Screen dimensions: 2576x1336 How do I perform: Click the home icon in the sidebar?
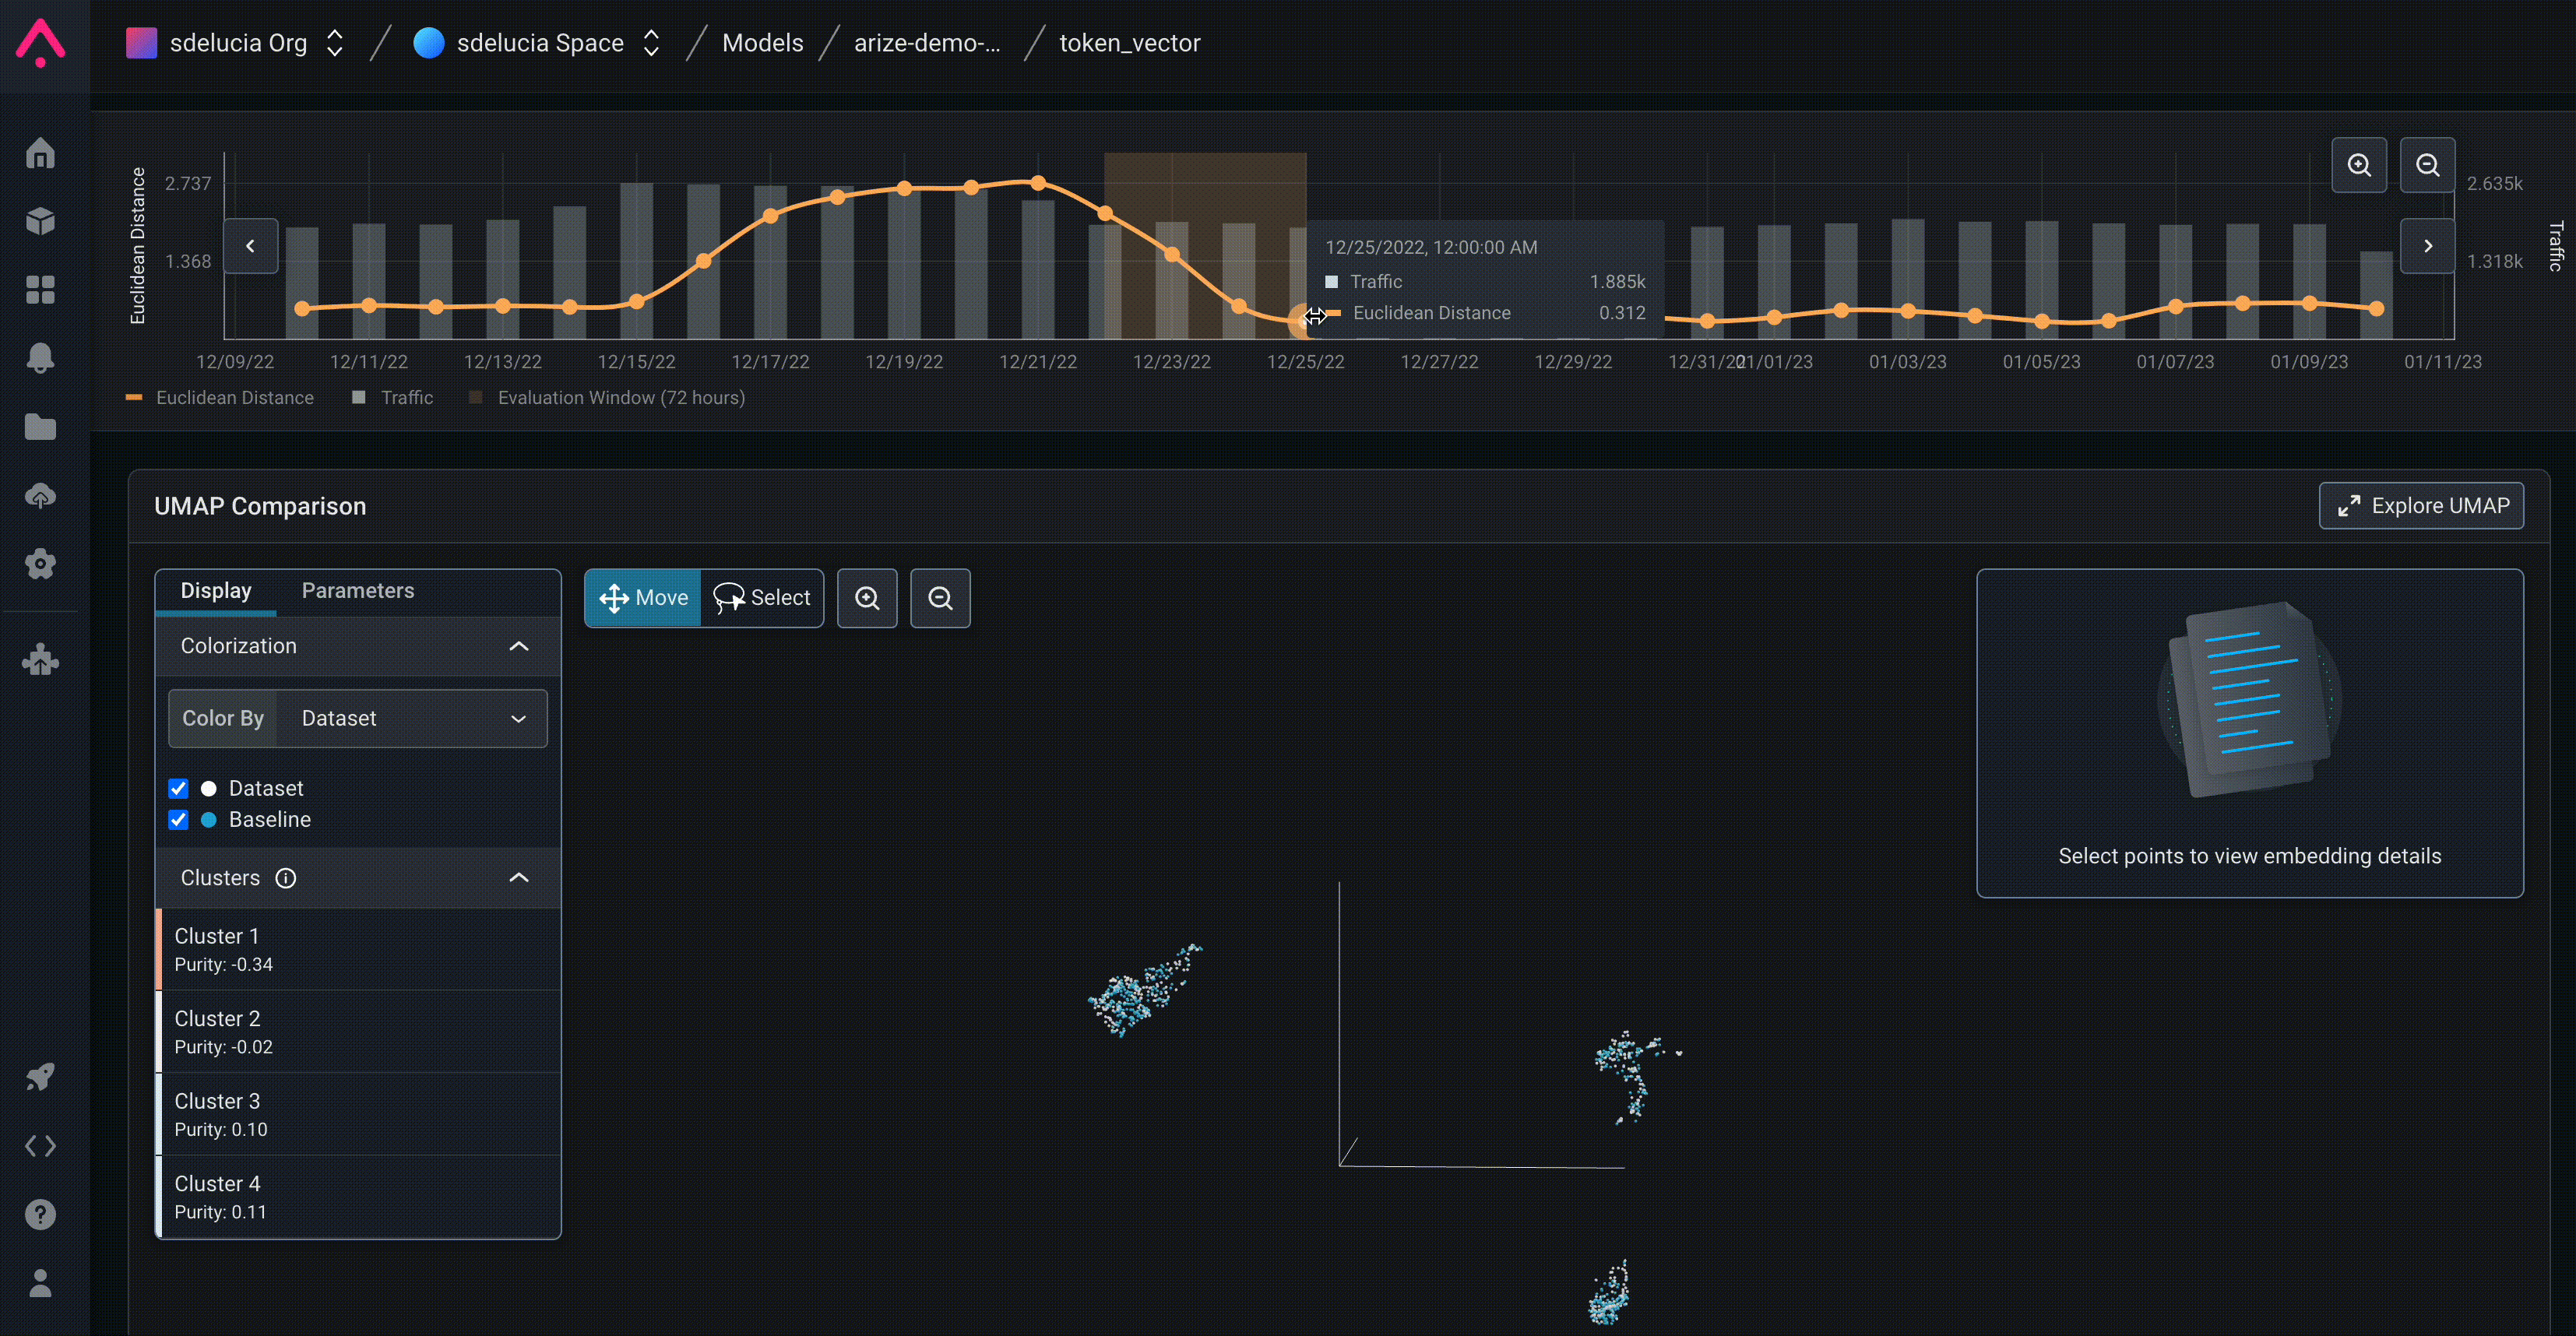click(40, 153)
